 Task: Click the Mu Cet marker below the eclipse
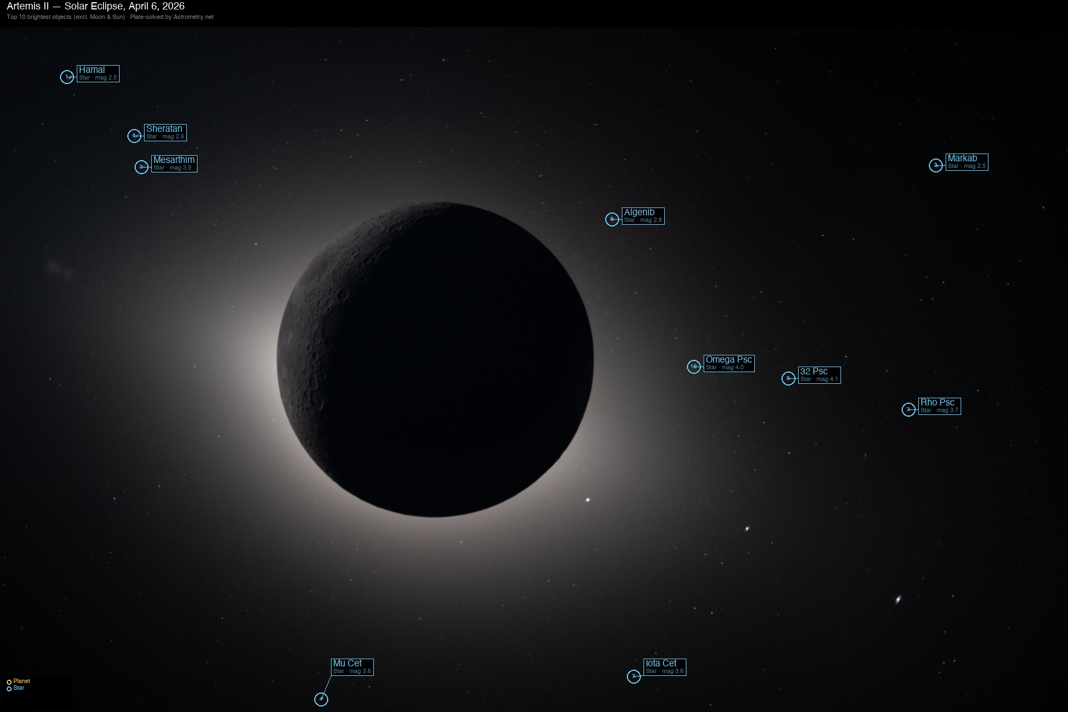[322, 699]
